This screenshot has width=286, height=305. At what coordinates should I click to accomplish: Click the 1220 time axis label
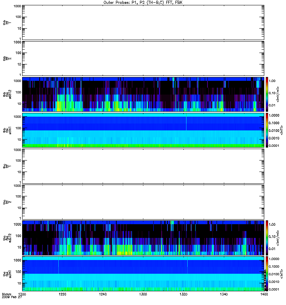coord(63,294)
